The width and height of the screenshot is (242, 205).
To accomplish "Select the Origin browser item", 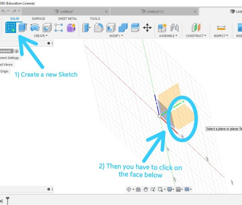I will 4,72.
